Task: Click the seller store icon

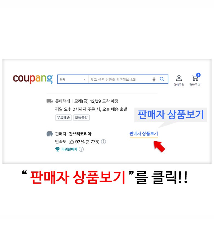Action: click(50, 134)
